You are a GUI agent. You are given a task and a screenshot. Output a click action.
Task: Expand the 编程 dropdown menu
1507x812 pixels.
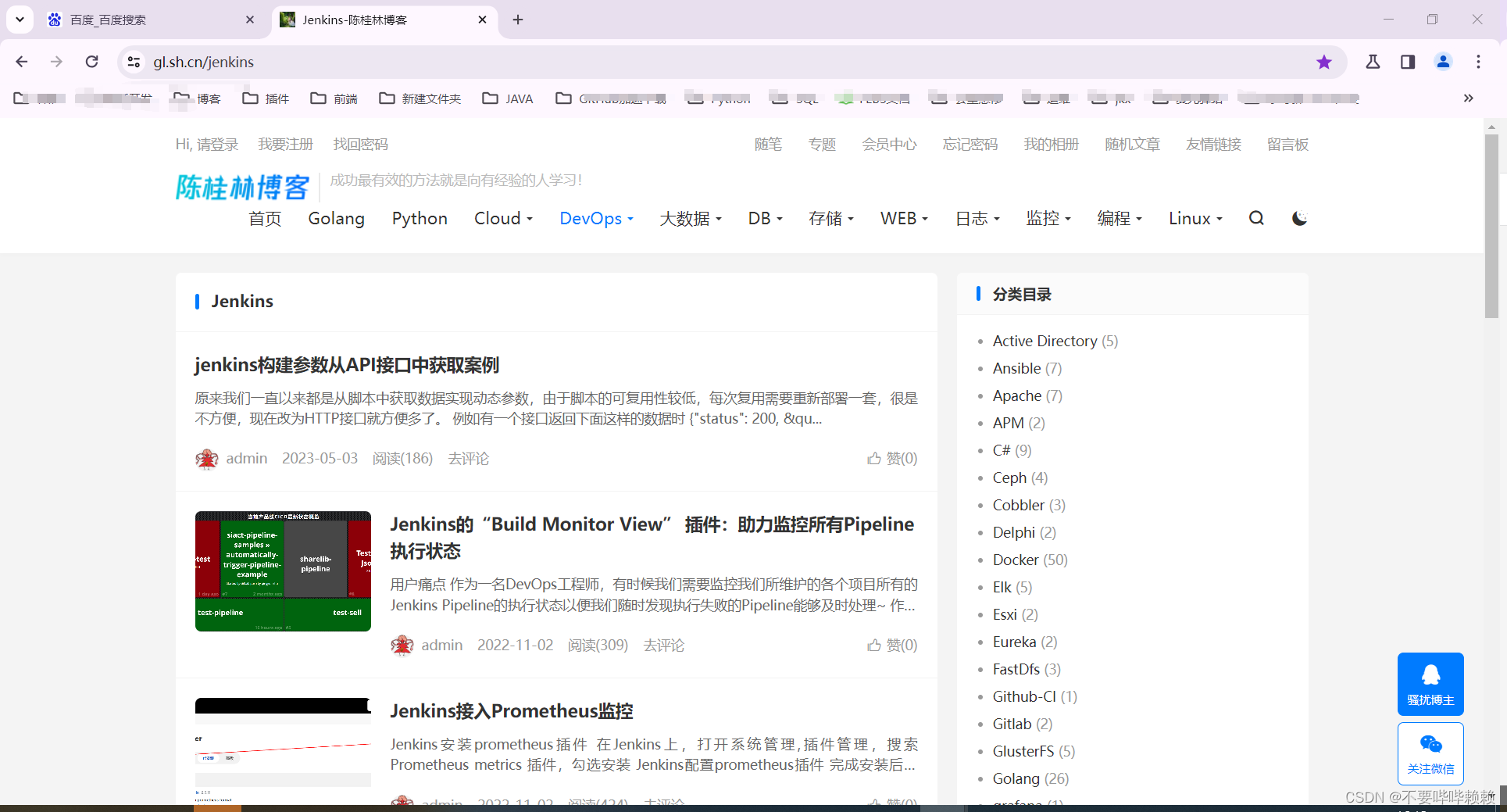pos(1120,219)
